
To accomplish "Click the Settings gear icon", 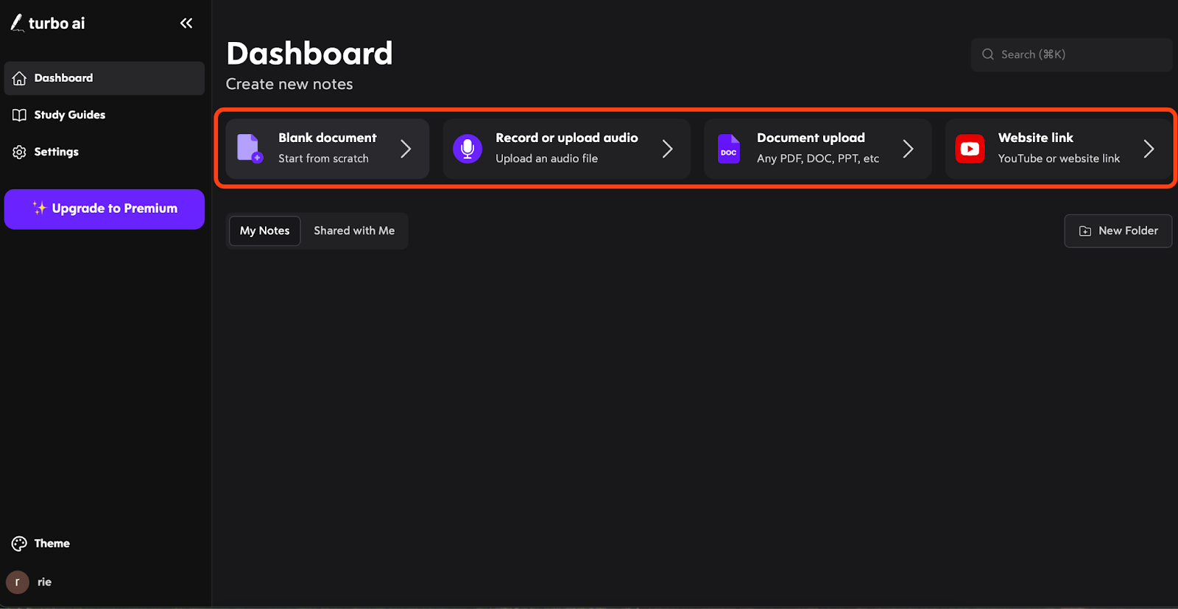I will [x=19, y=152].
